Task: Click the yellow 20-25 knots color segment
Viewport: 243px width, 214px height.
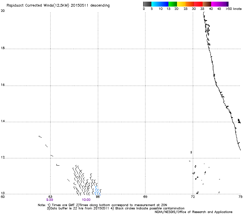Action: pyautogui.click(x=181, y=4)
